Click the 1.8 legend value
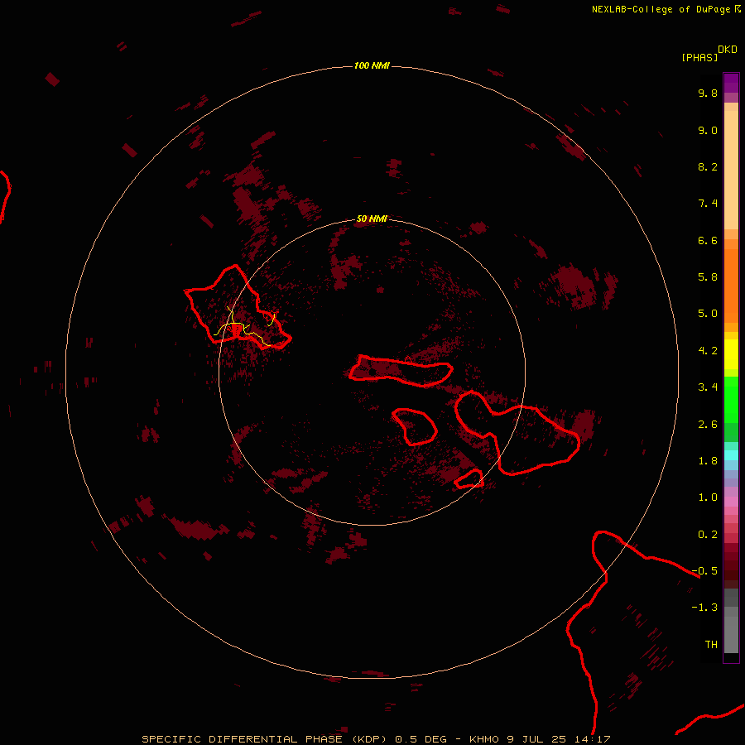The width and height of the screenshot is (745, 745). [708, 461]
